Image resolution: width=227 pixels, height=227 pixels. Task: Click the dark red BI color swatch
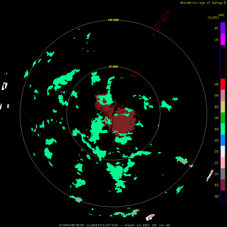223,185
